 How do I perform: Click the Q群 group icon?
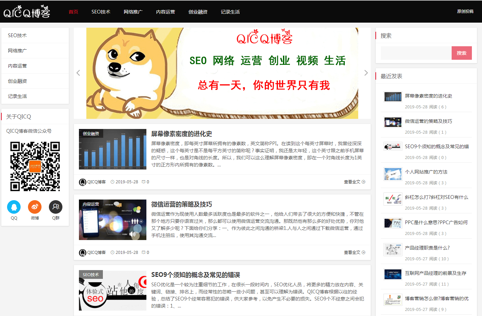pos(56,207)
